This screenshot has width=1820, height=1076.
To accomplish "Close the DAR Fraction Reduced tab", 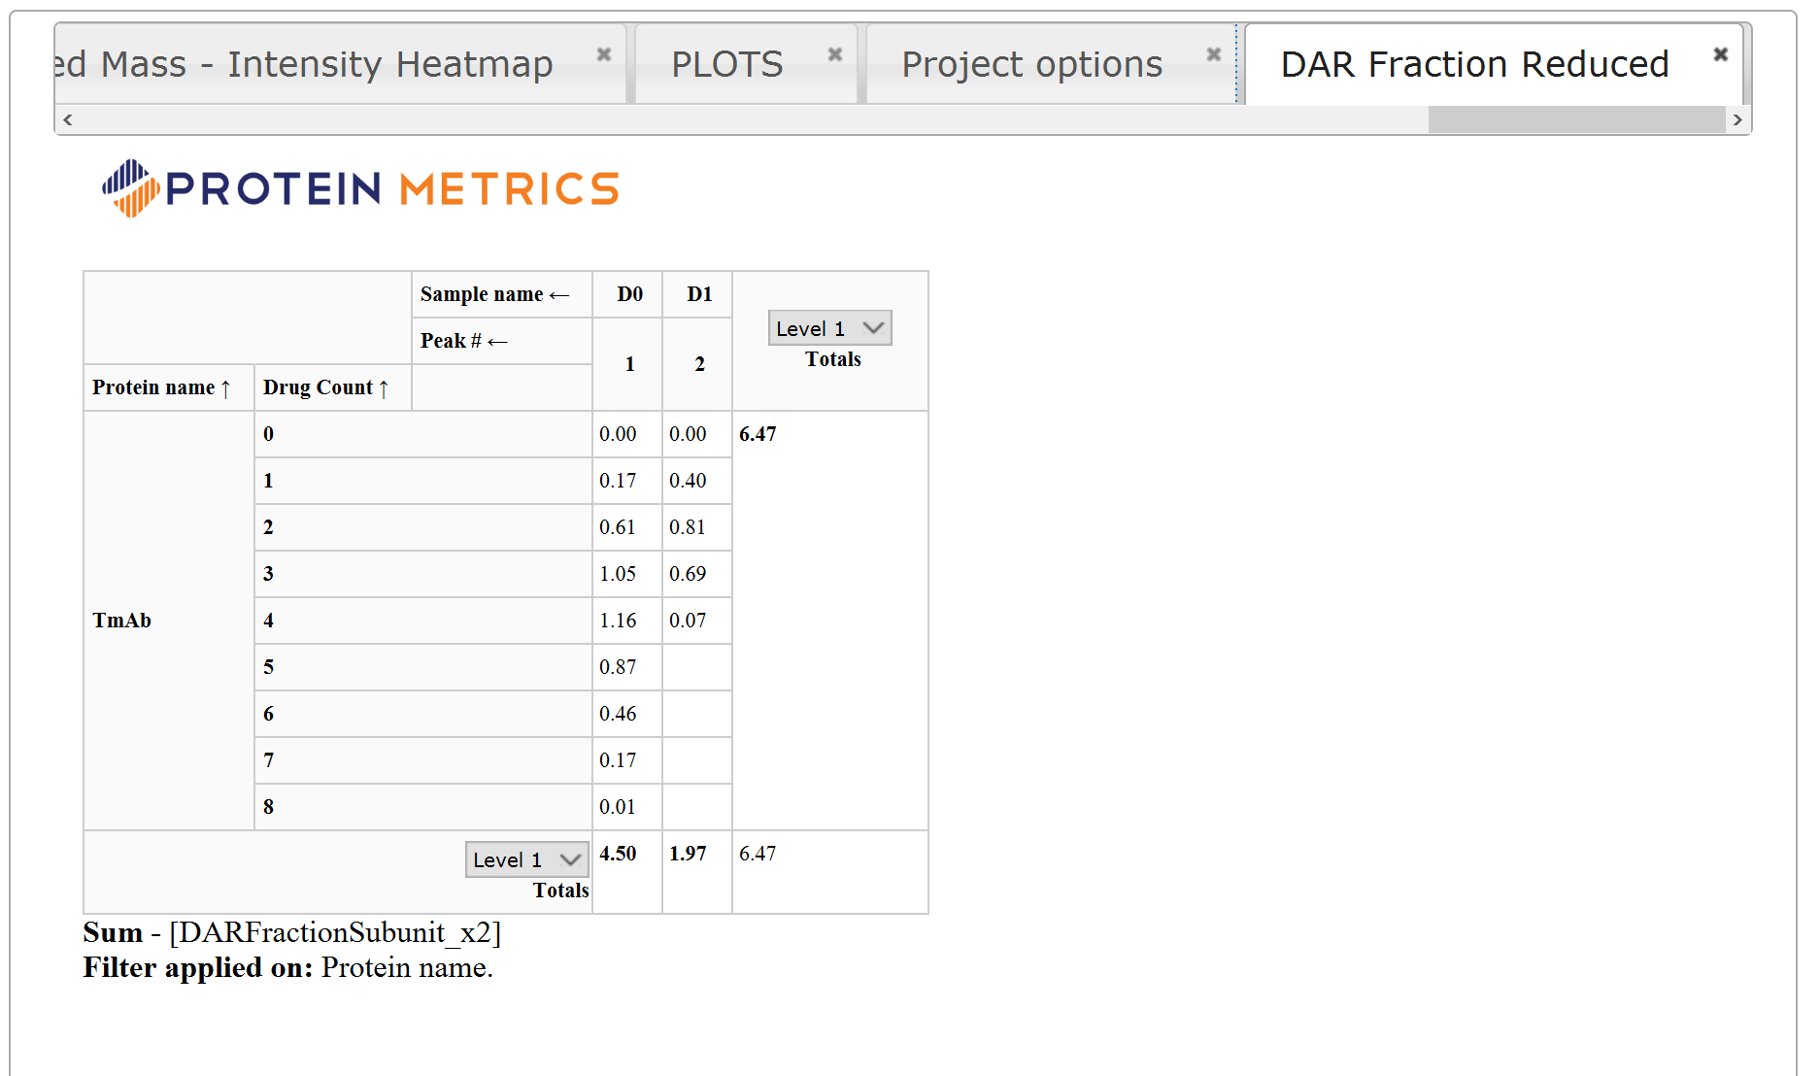I will point(1720,54).
